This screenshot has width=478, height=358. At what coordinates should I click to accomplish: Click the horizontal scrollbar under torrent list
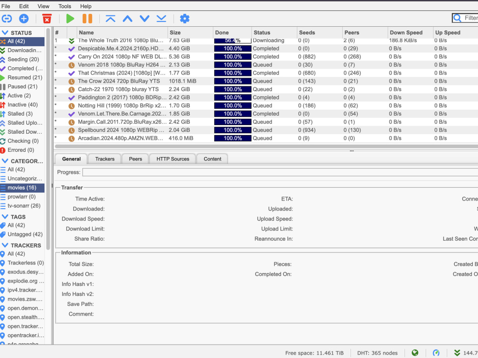click(265, 147)
